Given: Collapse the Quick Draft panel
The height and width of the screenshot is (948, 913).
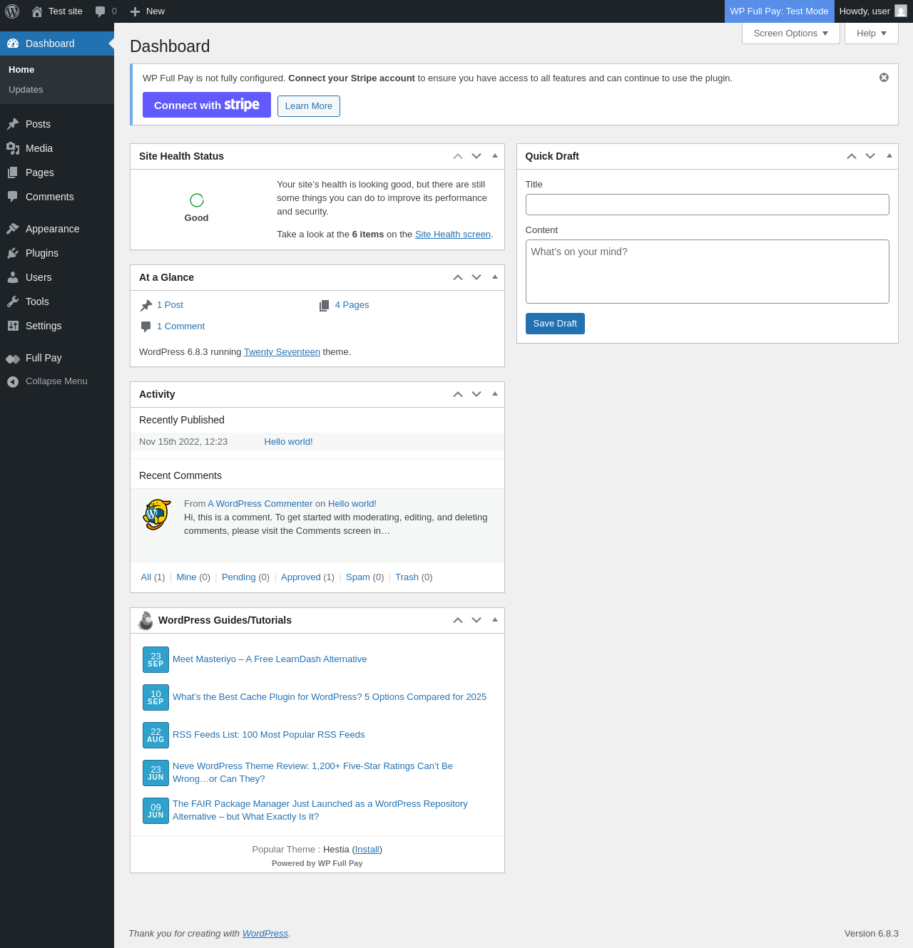Looking at the screenshot, I should pyautogui.click(x=889, y=155).
